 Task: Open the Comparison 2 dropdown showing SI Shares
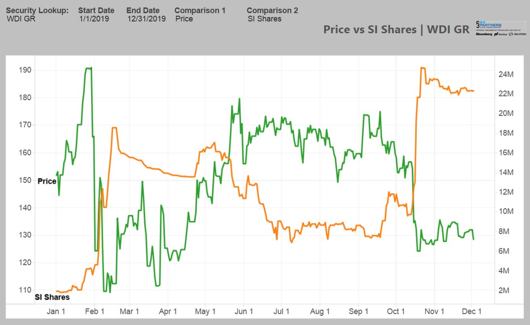click(265, 19)
